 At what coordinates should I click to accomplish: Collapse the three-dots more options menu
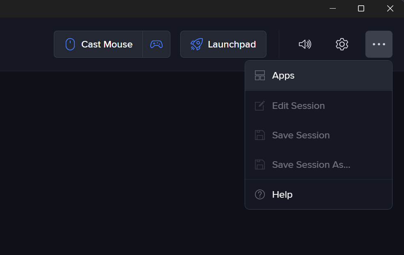379,44
